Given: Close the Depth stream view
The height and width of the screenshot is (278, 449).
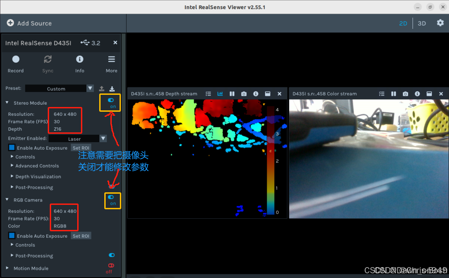Looking at the screenshot, I should click(x=279, y=94).
